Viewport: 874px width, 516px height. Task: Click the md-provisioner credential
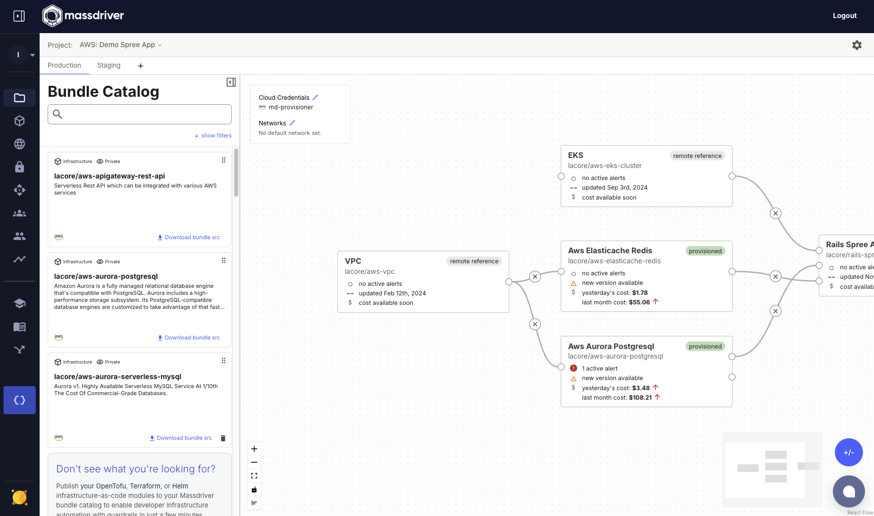[291, 107]
